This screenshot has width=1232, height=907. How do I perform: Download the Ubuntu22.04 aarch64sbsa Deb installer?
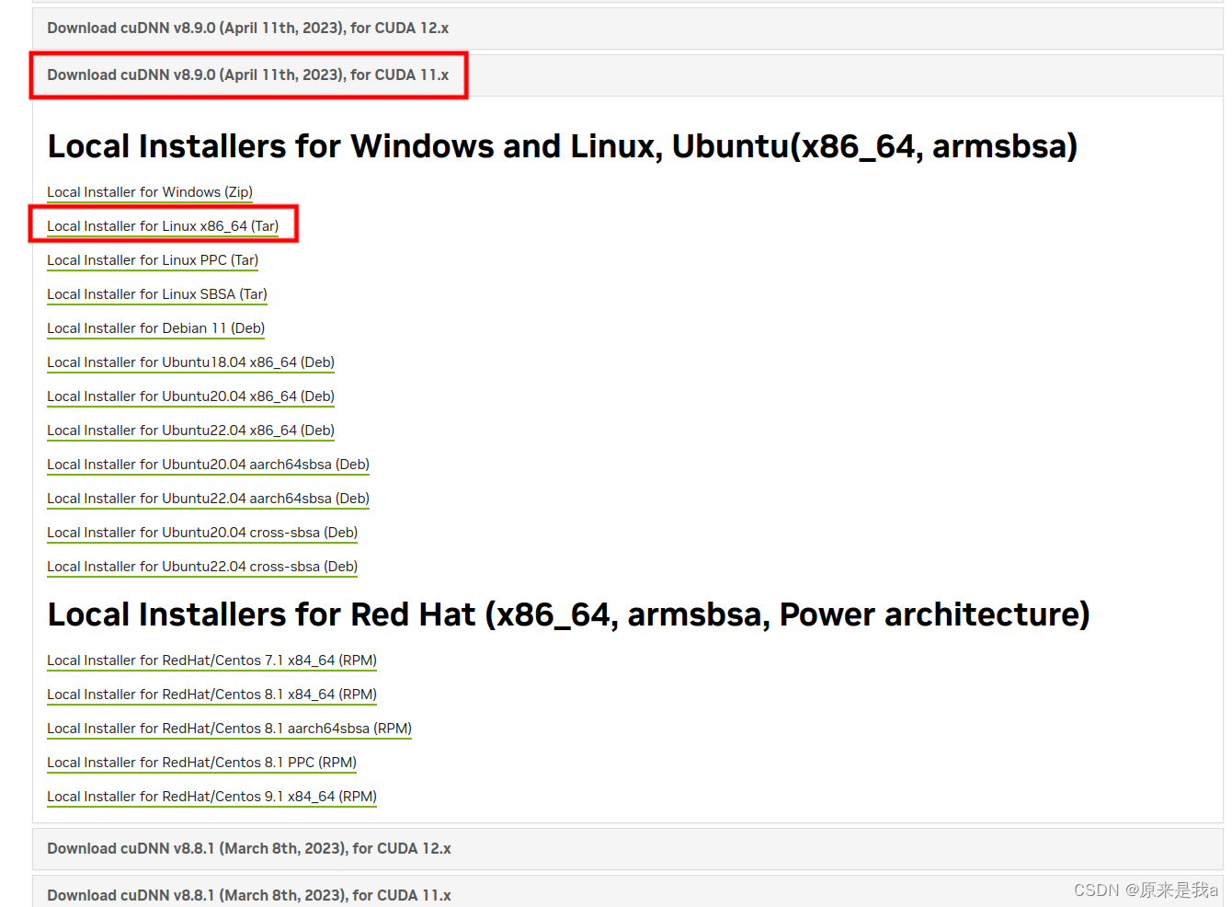point(208,499)
